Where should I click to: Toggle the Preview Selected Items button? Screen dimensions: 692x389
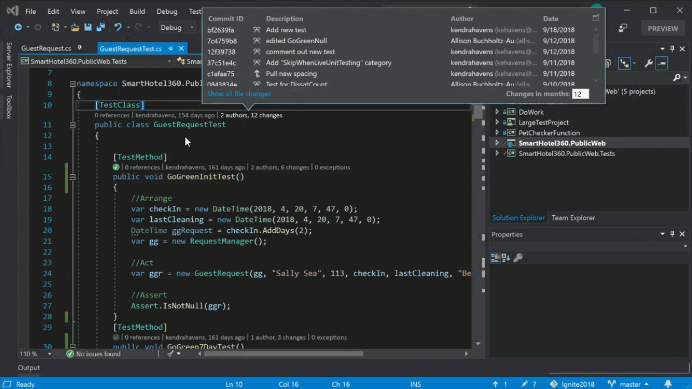pos(662,64)
